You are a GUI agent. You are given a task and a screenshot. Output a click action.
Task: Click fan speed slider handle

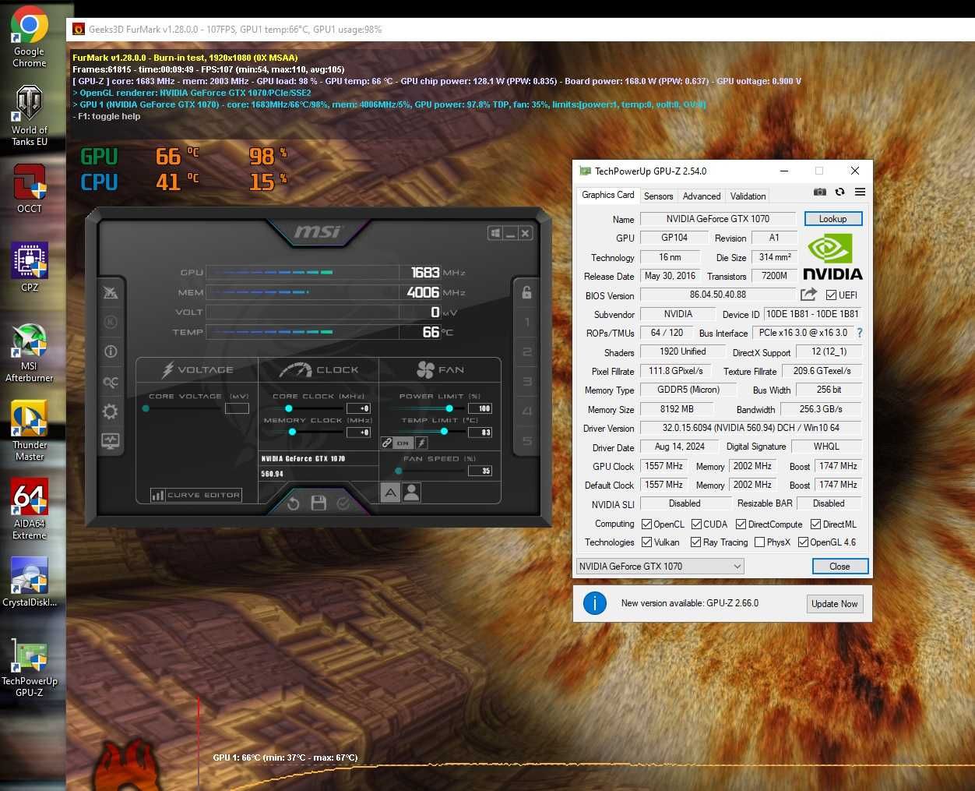click(399, 471)
